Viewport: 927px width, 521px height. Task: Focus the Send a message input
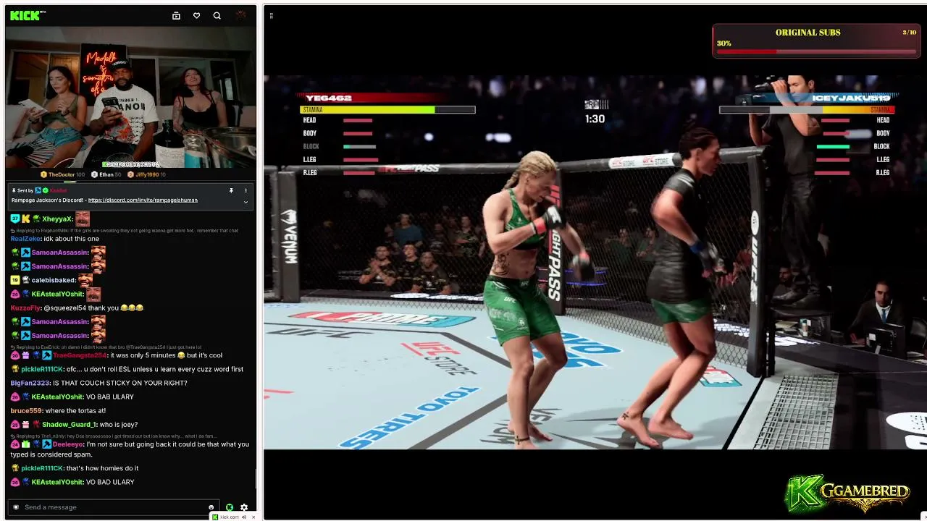click(x=114, y=507)
